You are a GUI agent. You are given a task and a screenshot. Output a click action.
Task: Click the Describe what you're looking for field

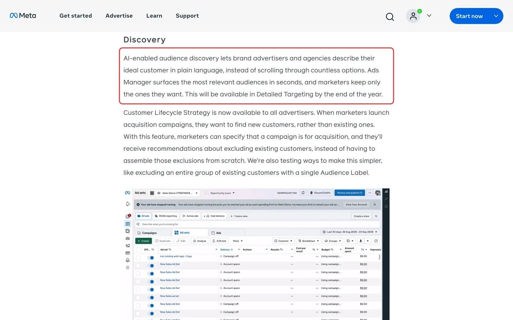click(x=257, y=224)
